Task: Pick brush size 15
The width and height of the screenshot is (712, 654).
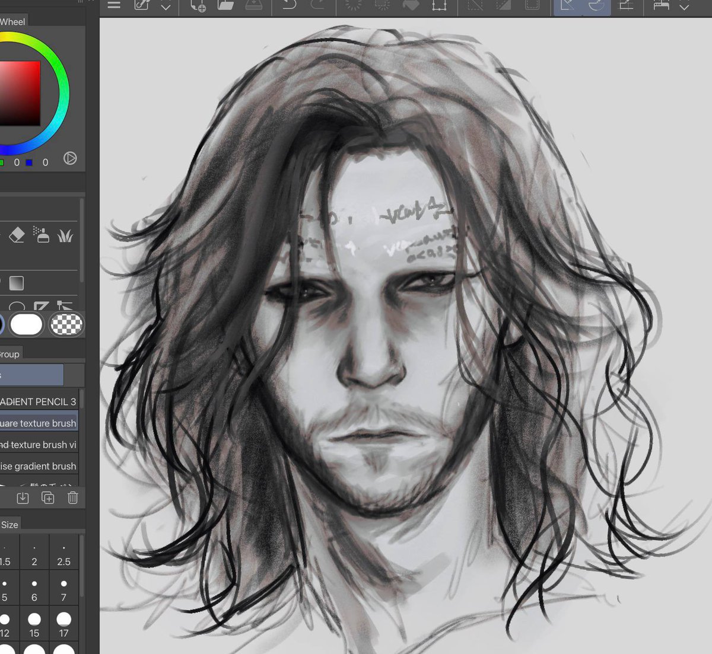Action: (x=34, y=624)
